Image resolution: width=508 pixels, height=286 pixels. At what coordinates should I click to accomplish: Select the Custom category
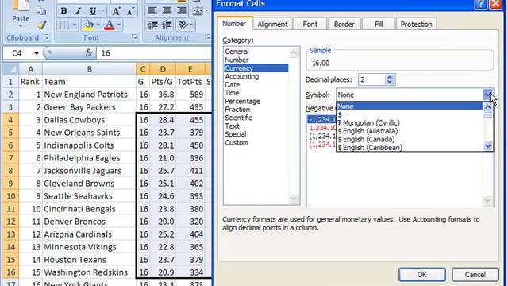(256, 143)
